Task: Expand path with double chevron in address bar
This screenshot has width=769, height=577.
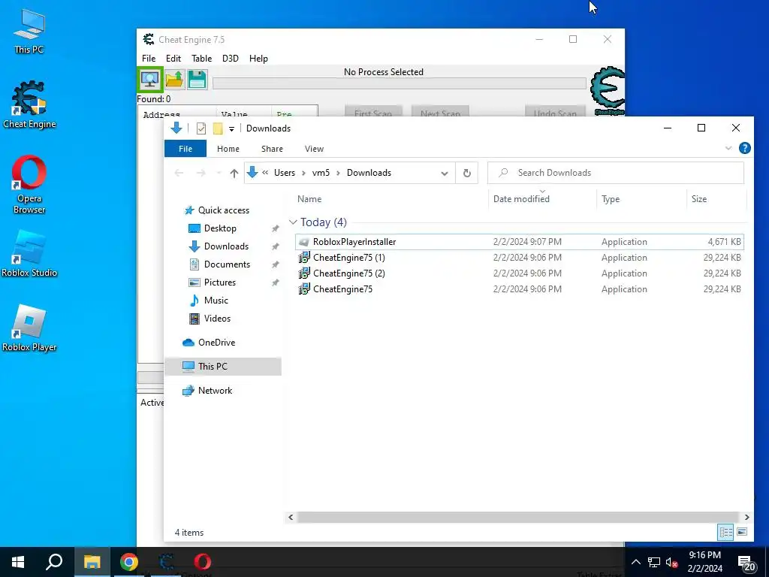Action: [x=265, y=173]
